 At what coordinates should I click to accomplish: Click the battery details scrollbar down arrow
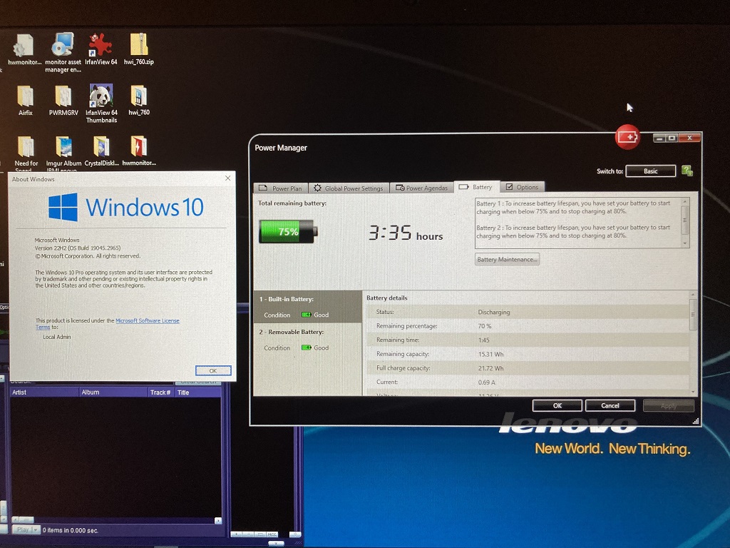click(x=693, y=392)
